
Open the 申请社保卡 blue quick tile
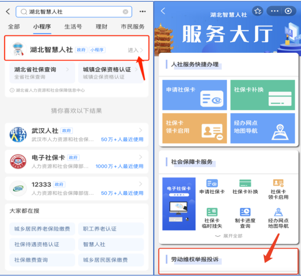click(x=194, y=95)
